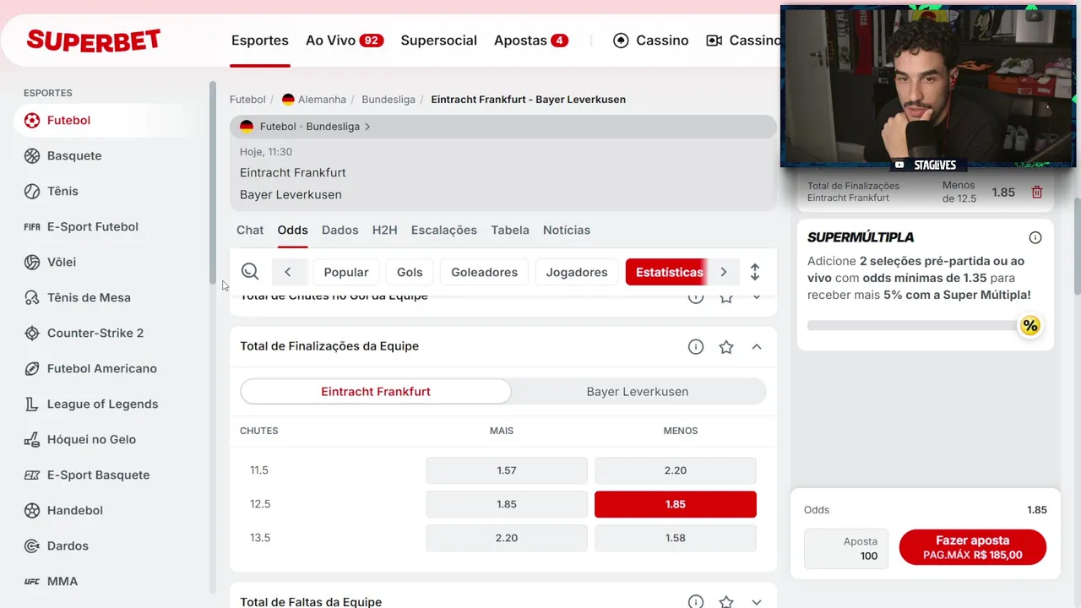Click the Supermúltipla percent badge icon
This screenshot has width=1081, height=608.
[1029, 326]
